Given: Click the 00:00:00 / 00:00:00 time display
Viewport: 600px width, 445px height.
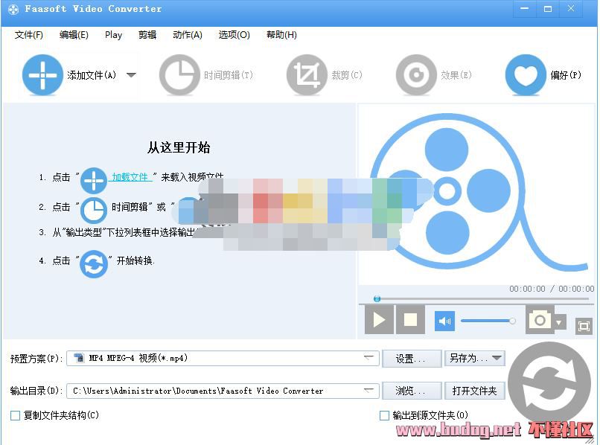Looking at the screenshot, I should point(552,289).
